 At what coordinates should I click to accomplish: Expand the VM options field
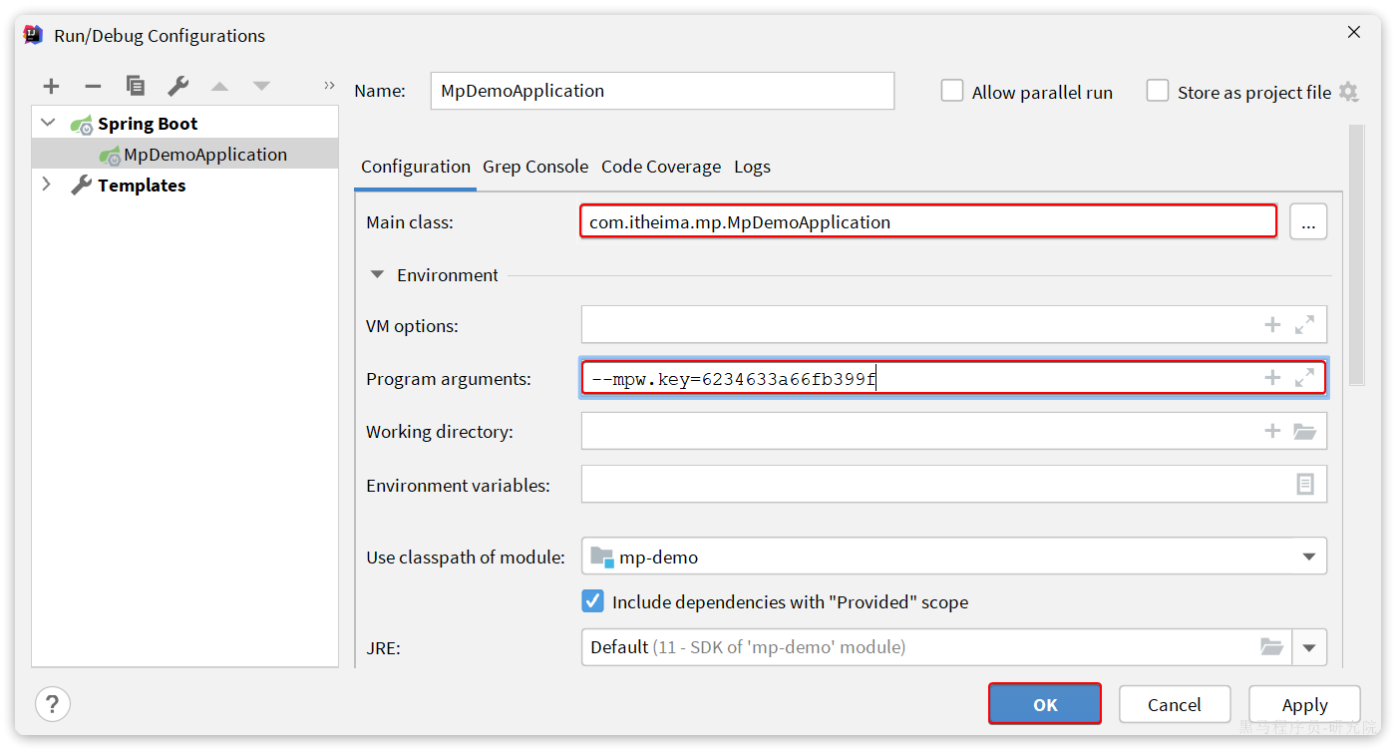(x=1304, y=325)
